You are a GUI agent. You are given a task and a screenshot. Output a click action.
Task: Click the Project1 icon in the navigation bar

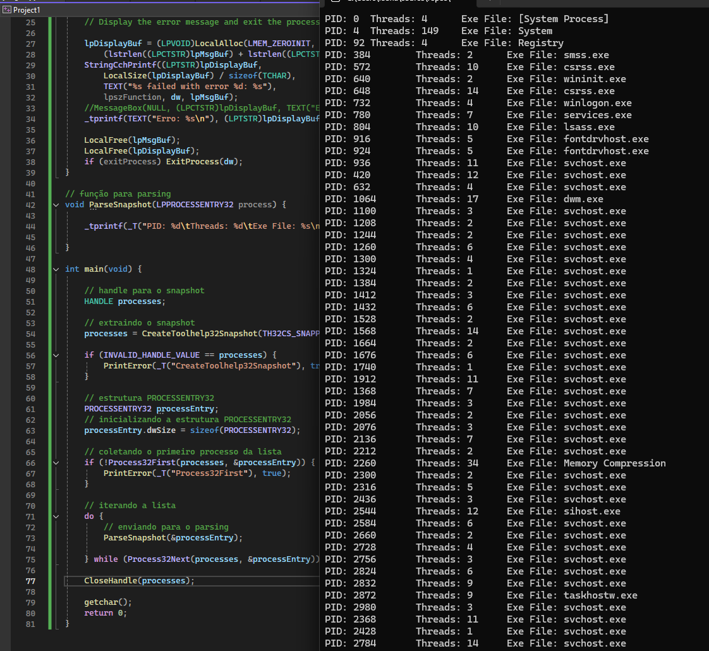6,10
